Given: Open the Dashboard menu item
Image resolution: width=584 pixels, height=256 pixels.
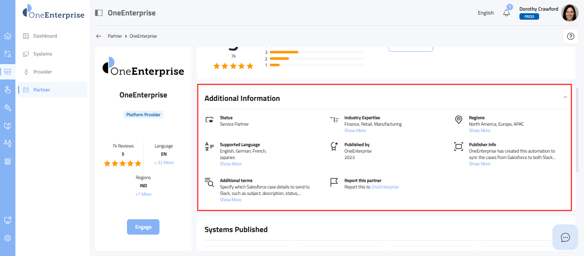Looking at the screenshot, I should tap(45, 36).
